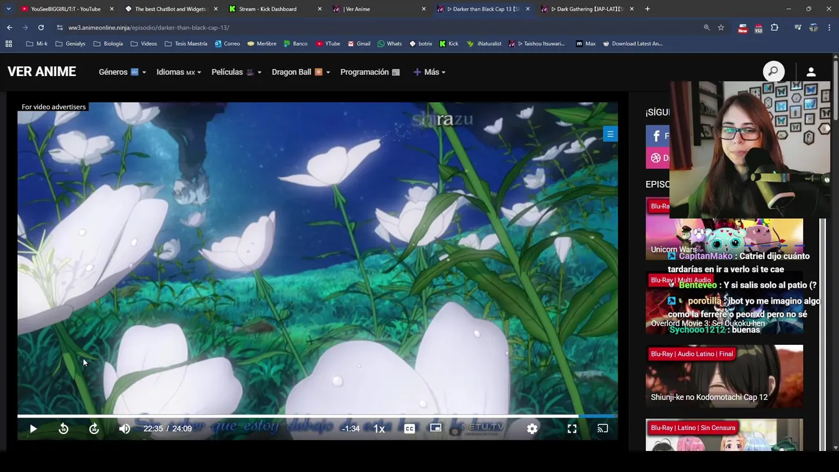This screenshot has height=472, width=839.
Task: Open the Taishou Itsuwari bookmark
Action: click(x=536, y=44)
